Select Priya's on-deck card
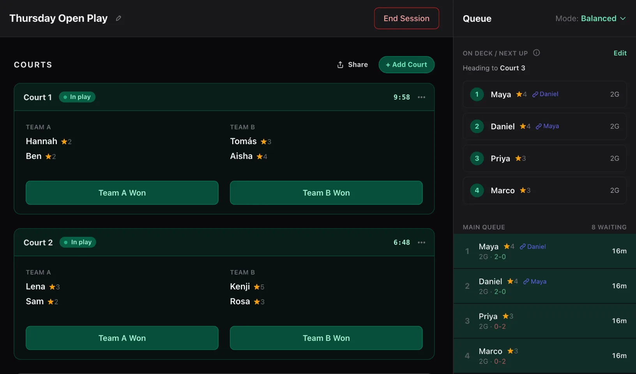The height and width of the screenshot is (374, 636). pyautogui.click(x=544, y=159)
